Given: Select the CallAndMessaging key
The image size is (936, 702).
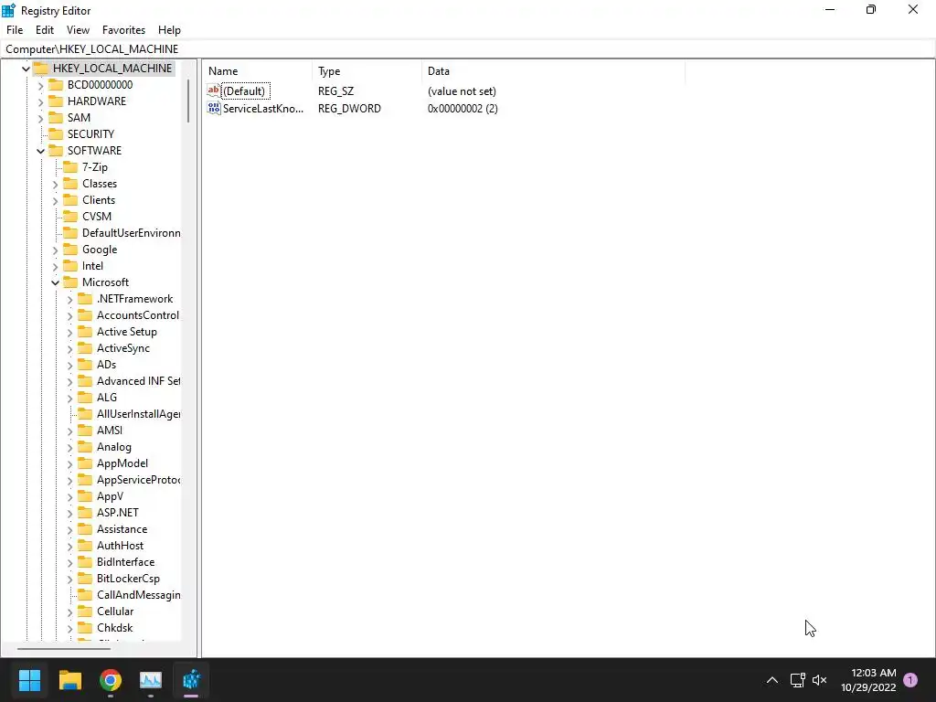Looking at the screenshot, I should click(x=139, y=594).
